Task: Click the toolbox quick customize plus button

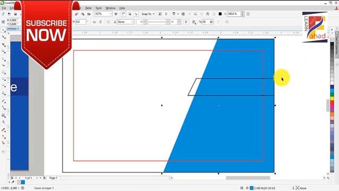Action: (3, 152)
